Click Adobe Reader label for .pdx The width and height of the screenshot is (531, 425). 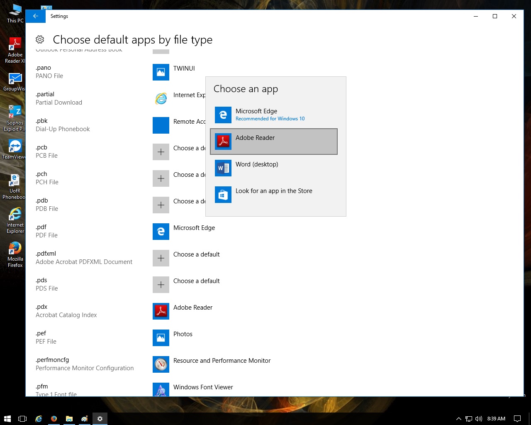193,308
